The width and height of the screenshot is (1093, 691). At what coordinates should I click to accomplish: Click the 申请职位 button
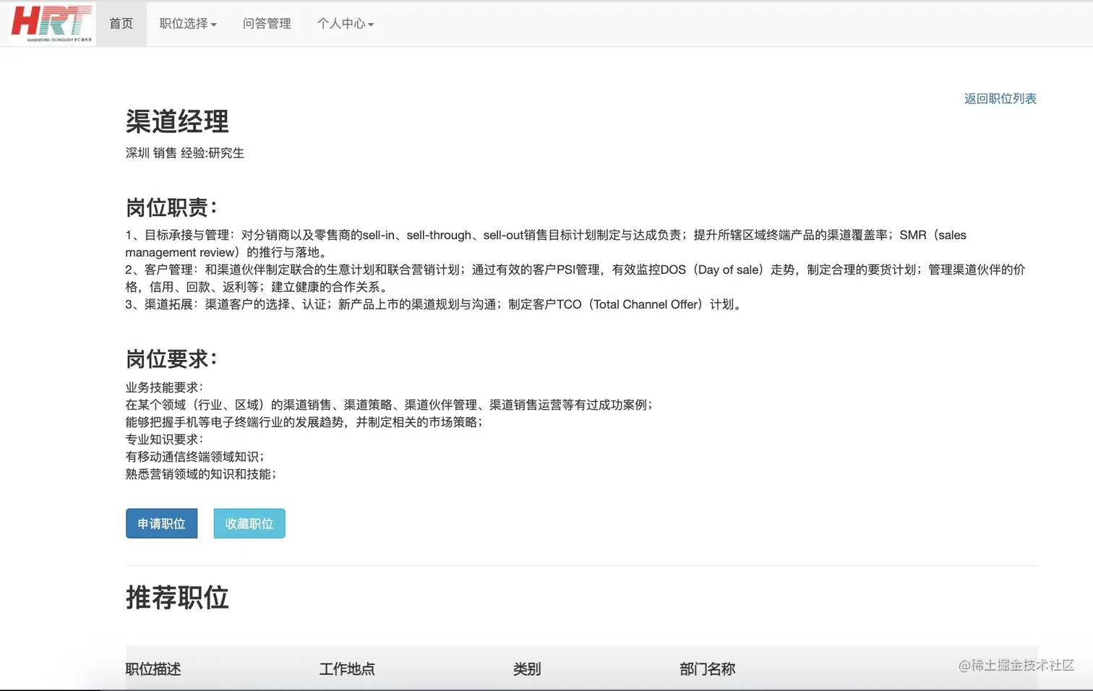(161, 523)
